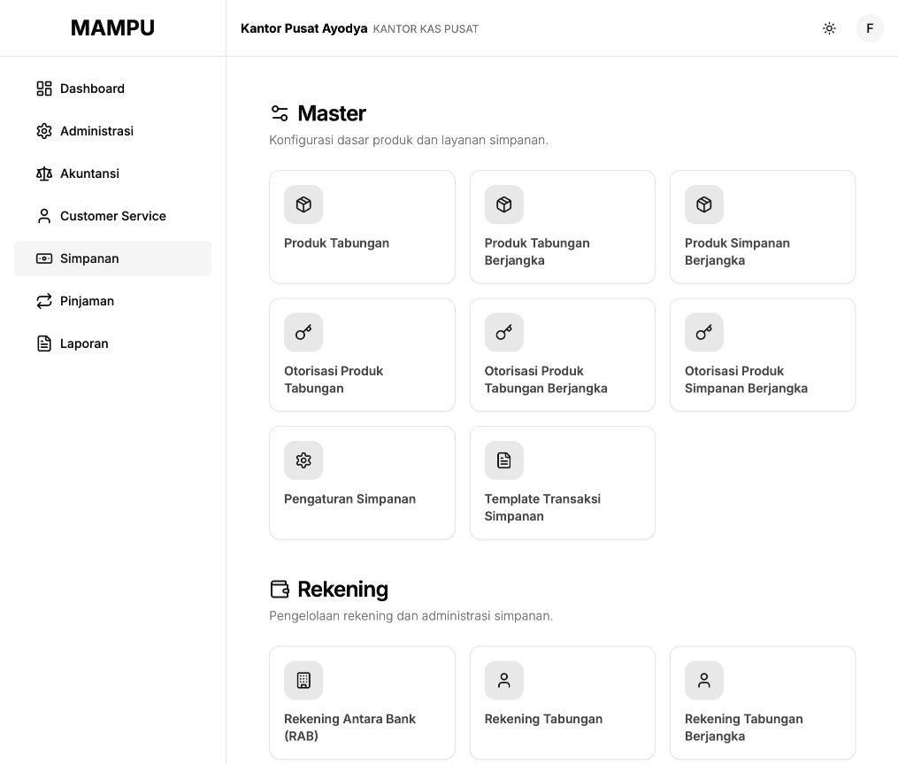This screenshot has height=764, width=898.
Task: Click the Simpanan banknote icon
Action: (x=44, y=259)
